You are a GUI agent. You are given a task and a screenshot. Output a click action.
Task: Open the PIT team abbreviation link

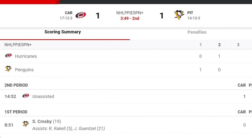pyautogui.click(x=190, y=13)
